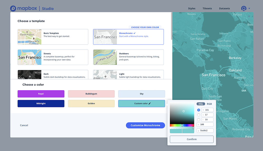Switch color picker to RGB mode

(x=209, y=104)
